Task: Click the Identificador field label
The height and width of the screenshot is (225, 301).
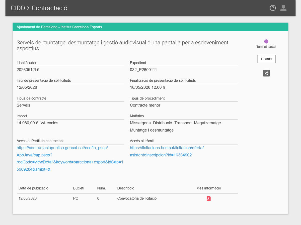Action: 27,63
